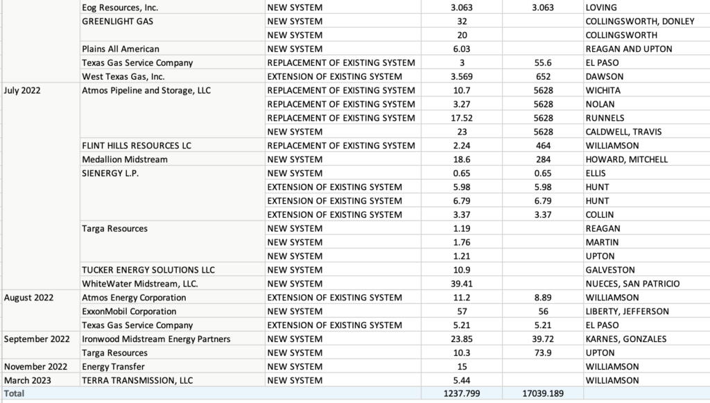Select the 'March 2023' month cell
Viewport: 710px width, 403px height.
tap(41, 380)
